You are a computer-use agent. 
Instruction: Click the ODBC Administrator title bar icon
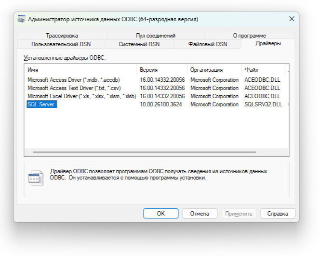pyautogui.click(x=22, y=19)
